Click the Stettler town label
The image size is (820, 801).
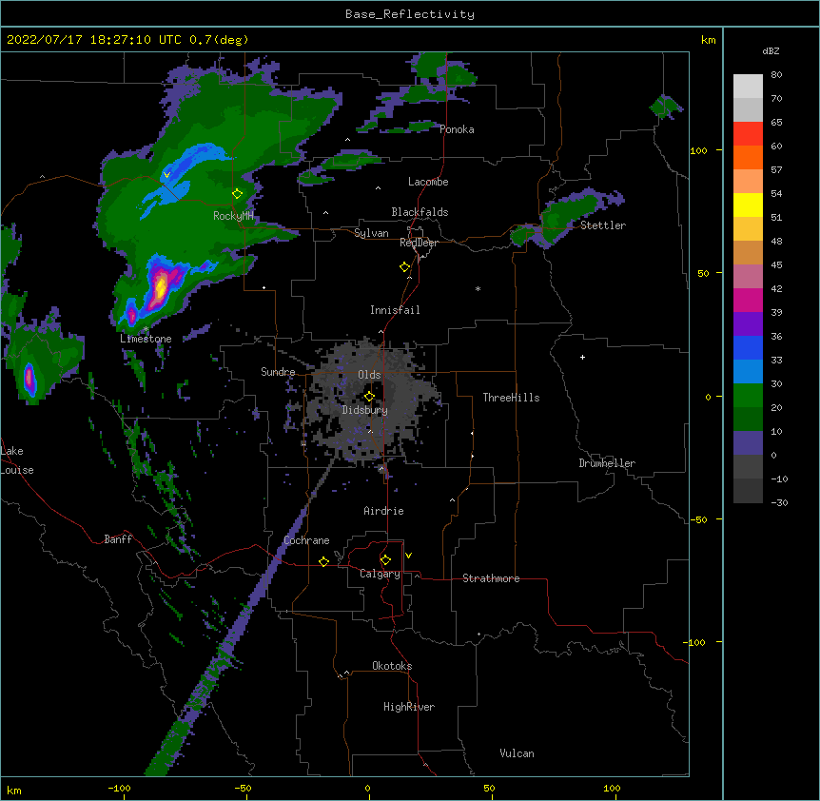pyautogui.click(x=603, y=225)
